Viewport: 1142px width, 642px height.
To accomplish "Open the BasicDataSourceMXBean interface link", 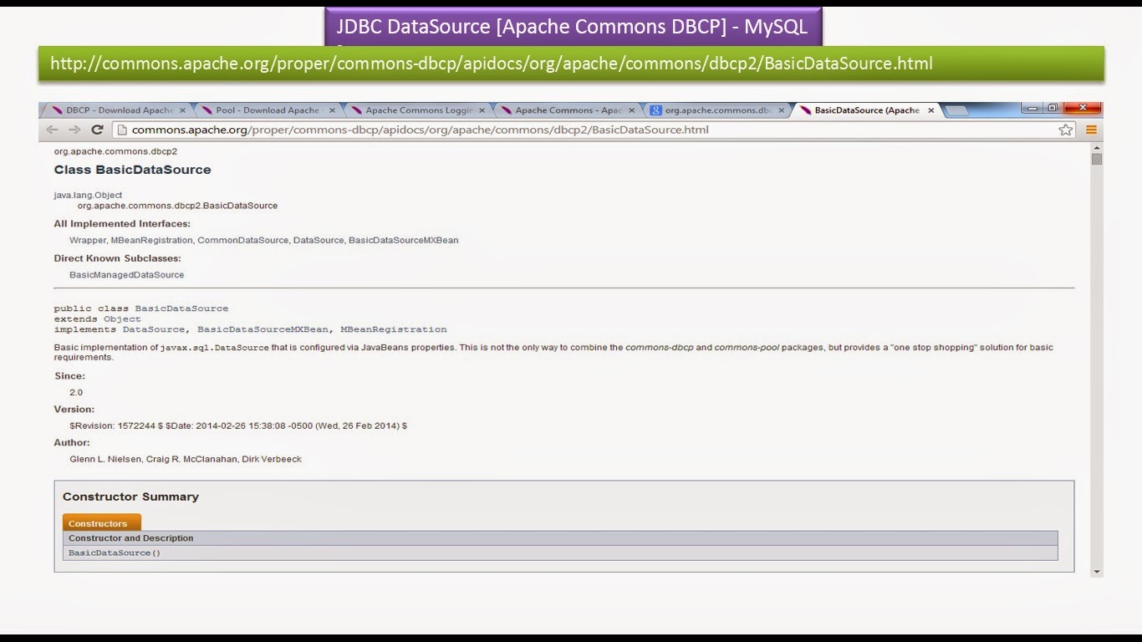I will [403, 240].
